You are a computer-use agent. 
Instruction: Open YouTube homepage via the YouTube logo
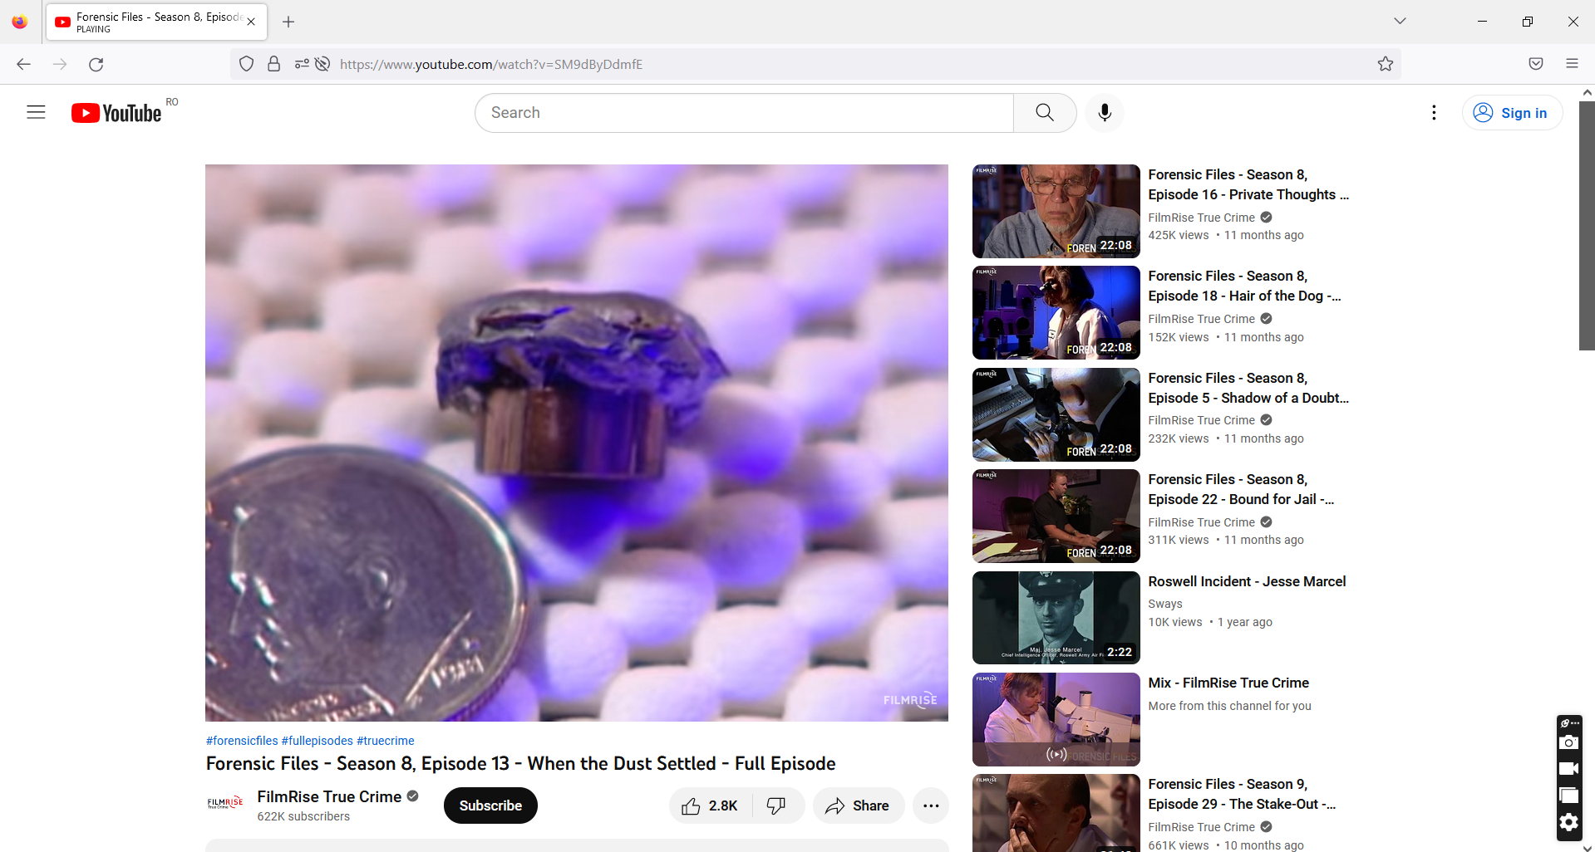[x=115, y=112]
